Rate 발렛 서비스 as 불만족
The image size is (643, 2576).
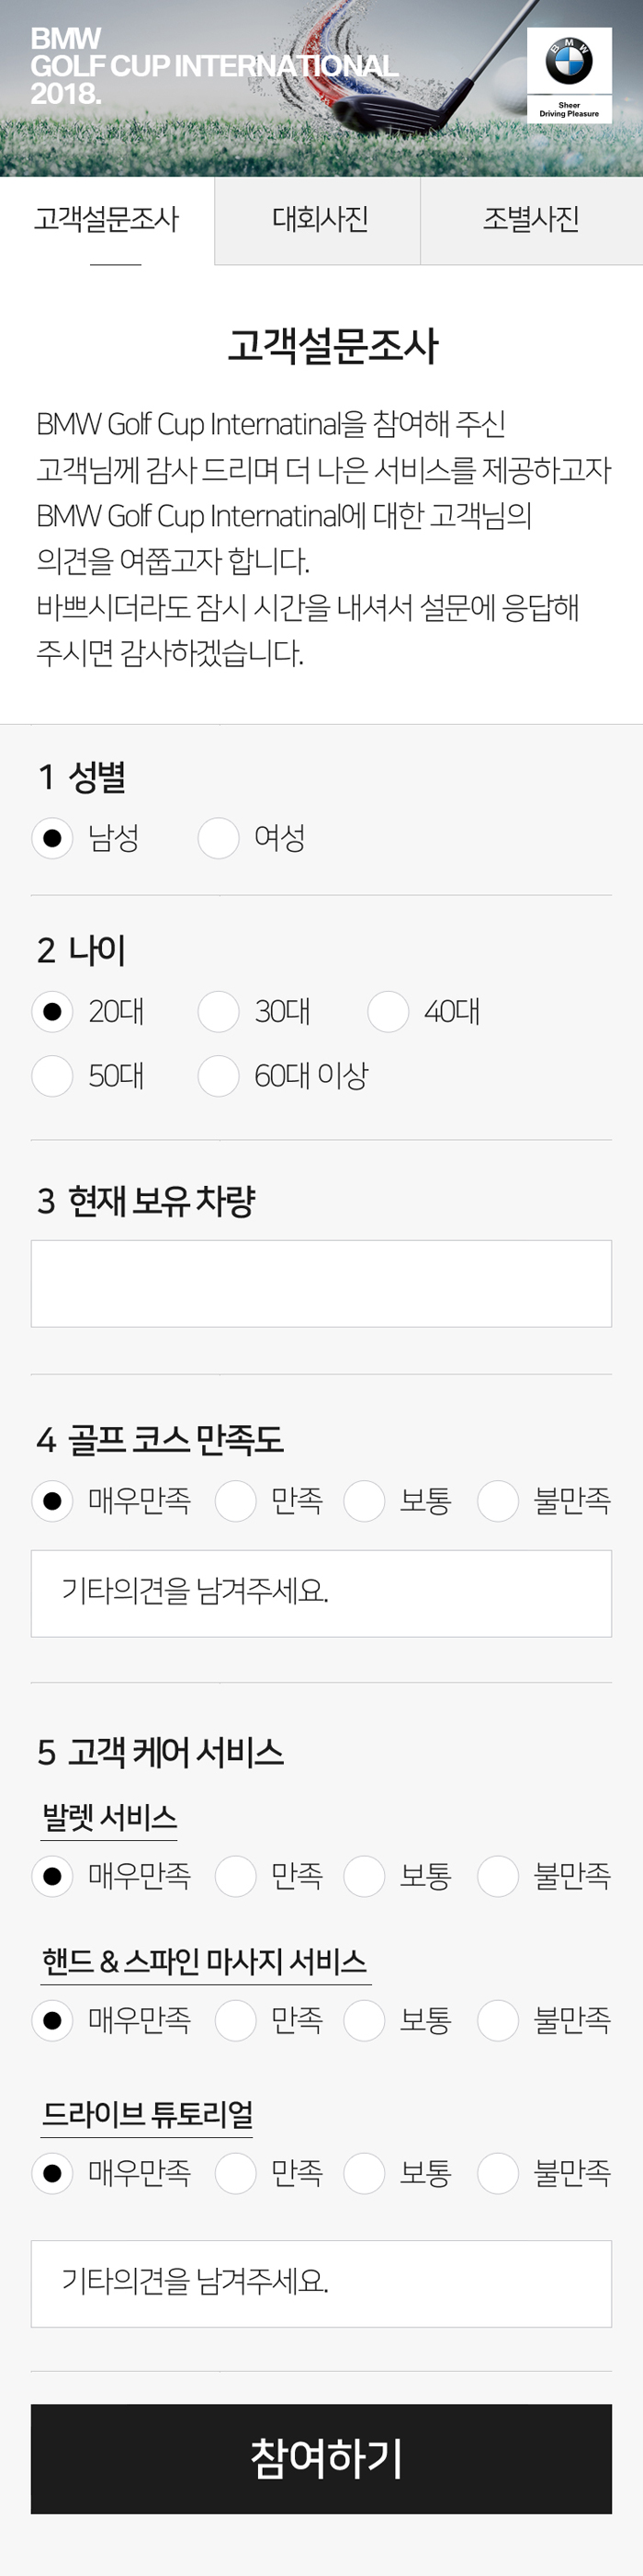click(x=498, y=1876)
